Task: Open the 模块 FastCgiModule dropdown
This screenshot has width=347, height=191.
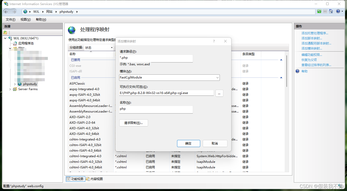Action: (217, 77)
